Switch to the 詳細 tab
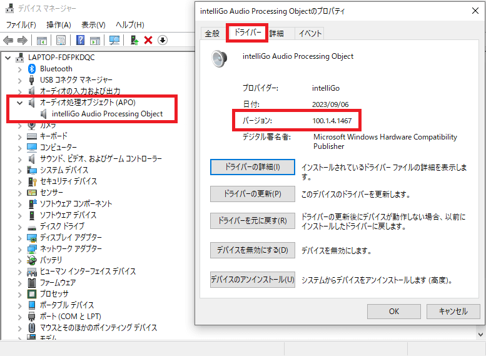 (x=277, y=34)
